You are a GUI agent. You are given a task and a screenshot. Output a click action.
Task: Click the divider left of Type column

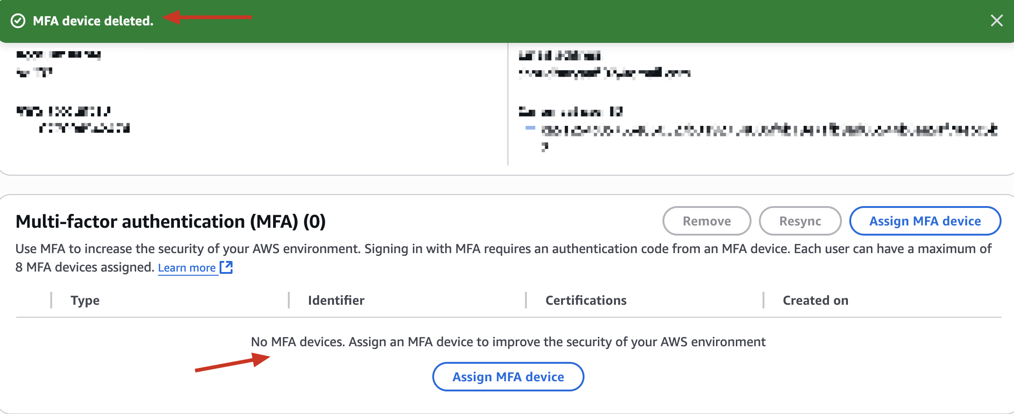coord(51,300)
